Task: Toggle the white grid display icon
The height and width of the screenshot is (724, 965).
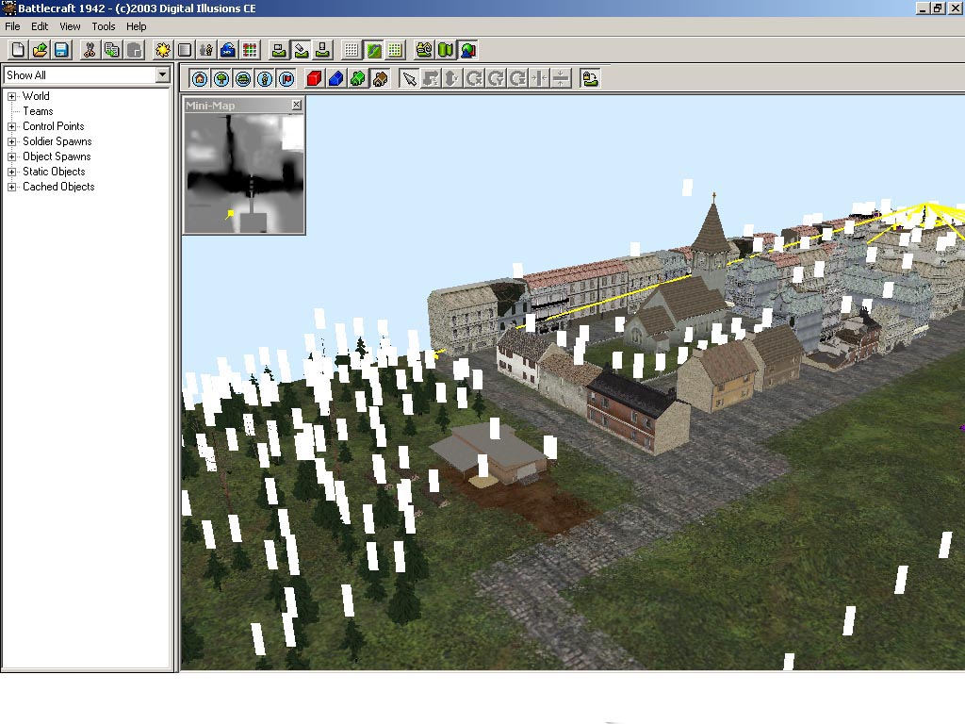Action: (352, 50)
